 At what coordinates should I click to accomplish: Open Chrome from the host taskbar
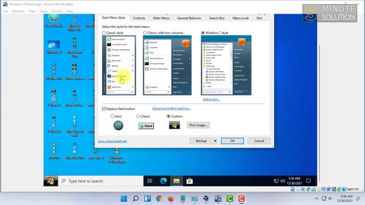click(x=159, y=199)
